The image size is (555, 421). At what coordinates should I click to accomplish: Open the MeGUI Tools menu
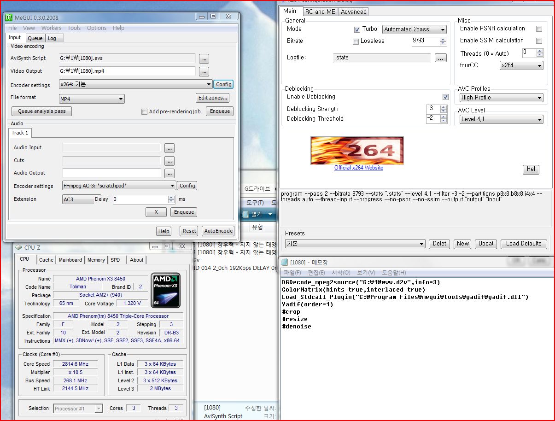tap(74, 28)
